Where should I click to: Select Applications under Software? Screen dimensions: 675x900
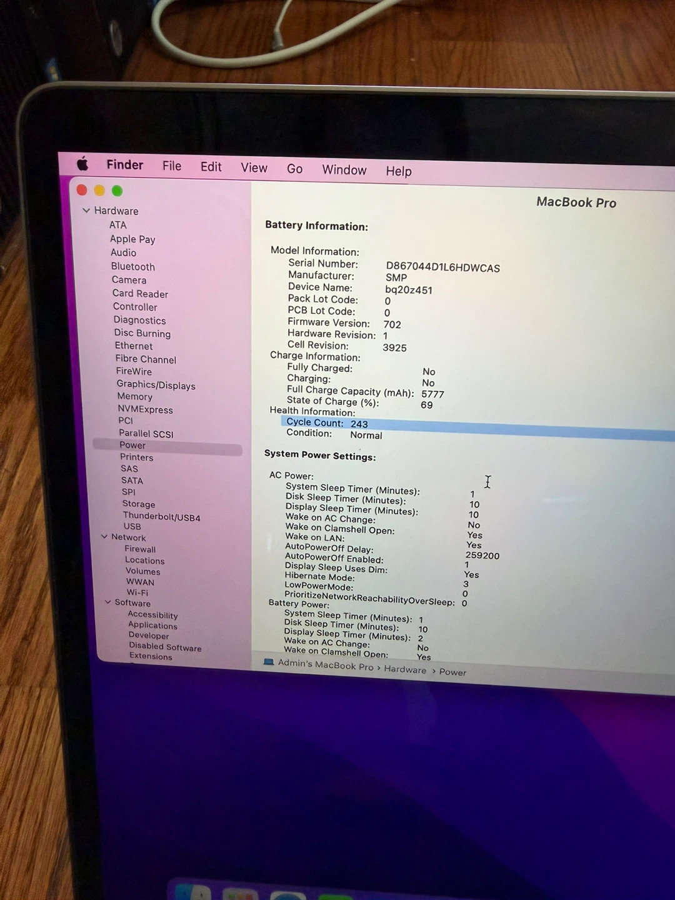[x=153, y=626]
